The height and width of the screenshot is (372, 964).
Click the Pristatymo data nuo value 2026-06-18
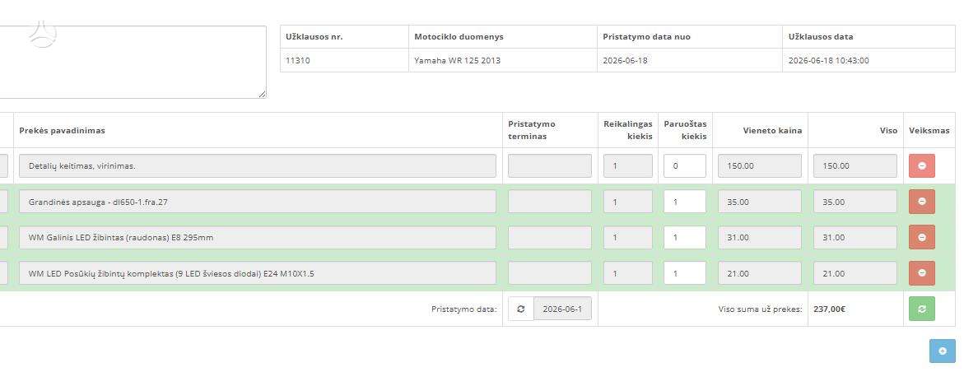[x=626, y=60]
